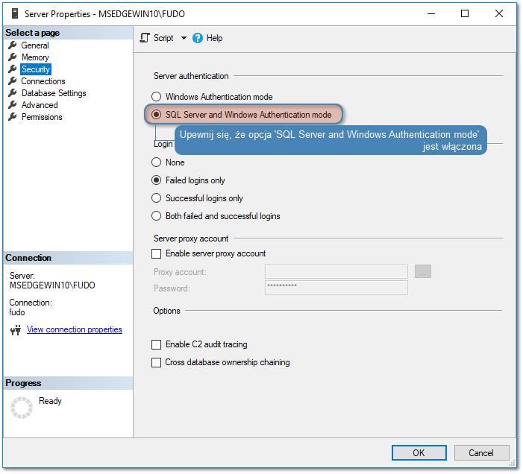Open the Database Settings page
The height and width of the screenshot is (474, 523).
pyautogui.click(x=54, y=93)
